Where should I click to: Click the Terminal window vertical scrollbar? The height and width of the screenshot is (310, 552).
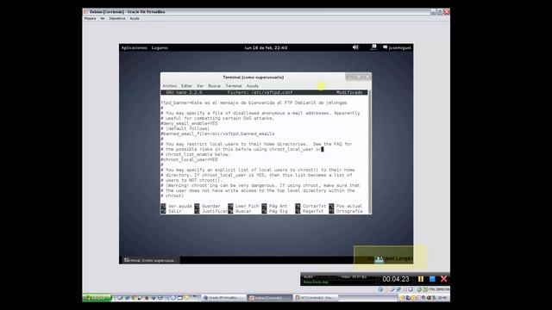369,152
